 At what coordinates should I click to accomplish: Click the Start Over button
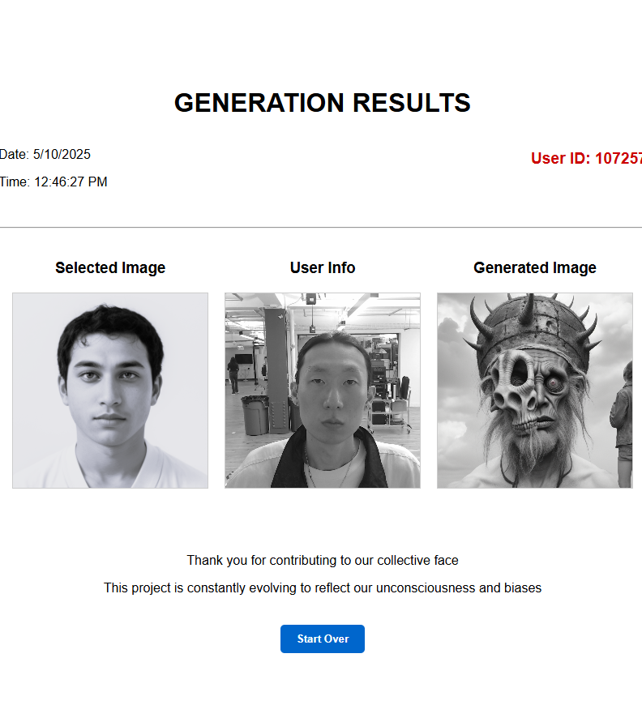tap(323, 639)
